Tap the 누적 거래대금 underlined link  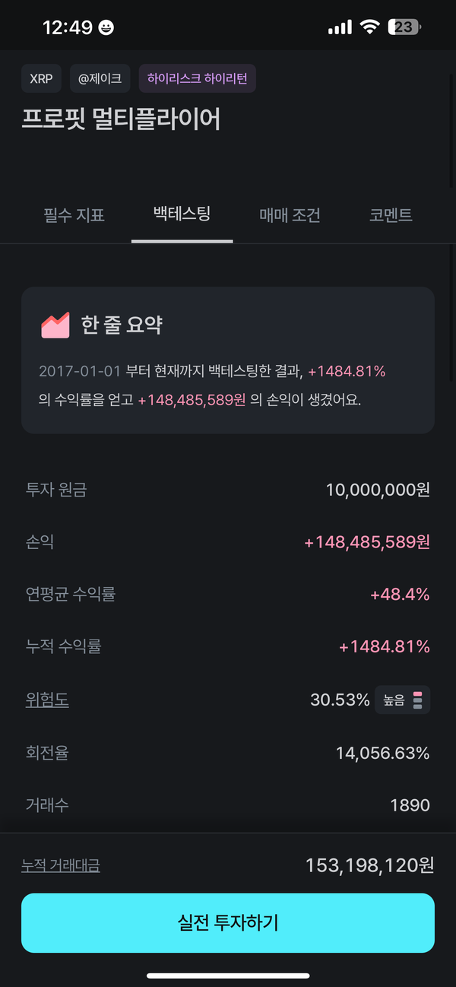coord(61,865)
